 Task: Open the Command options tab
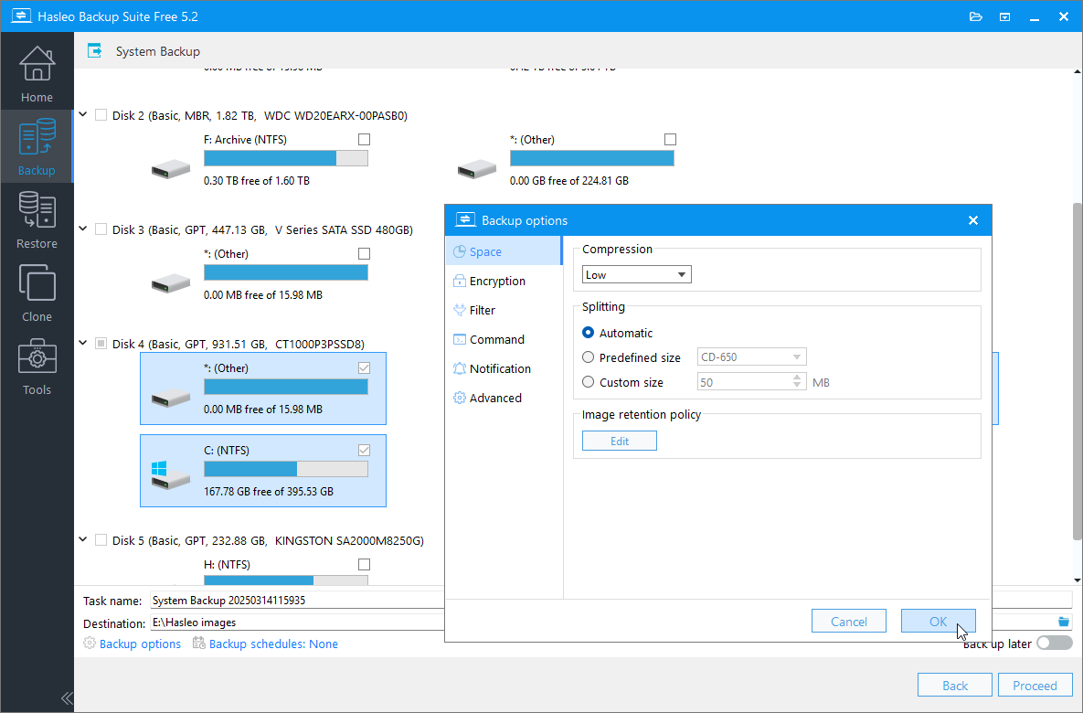pyautogui.click(x=504, y=339)
